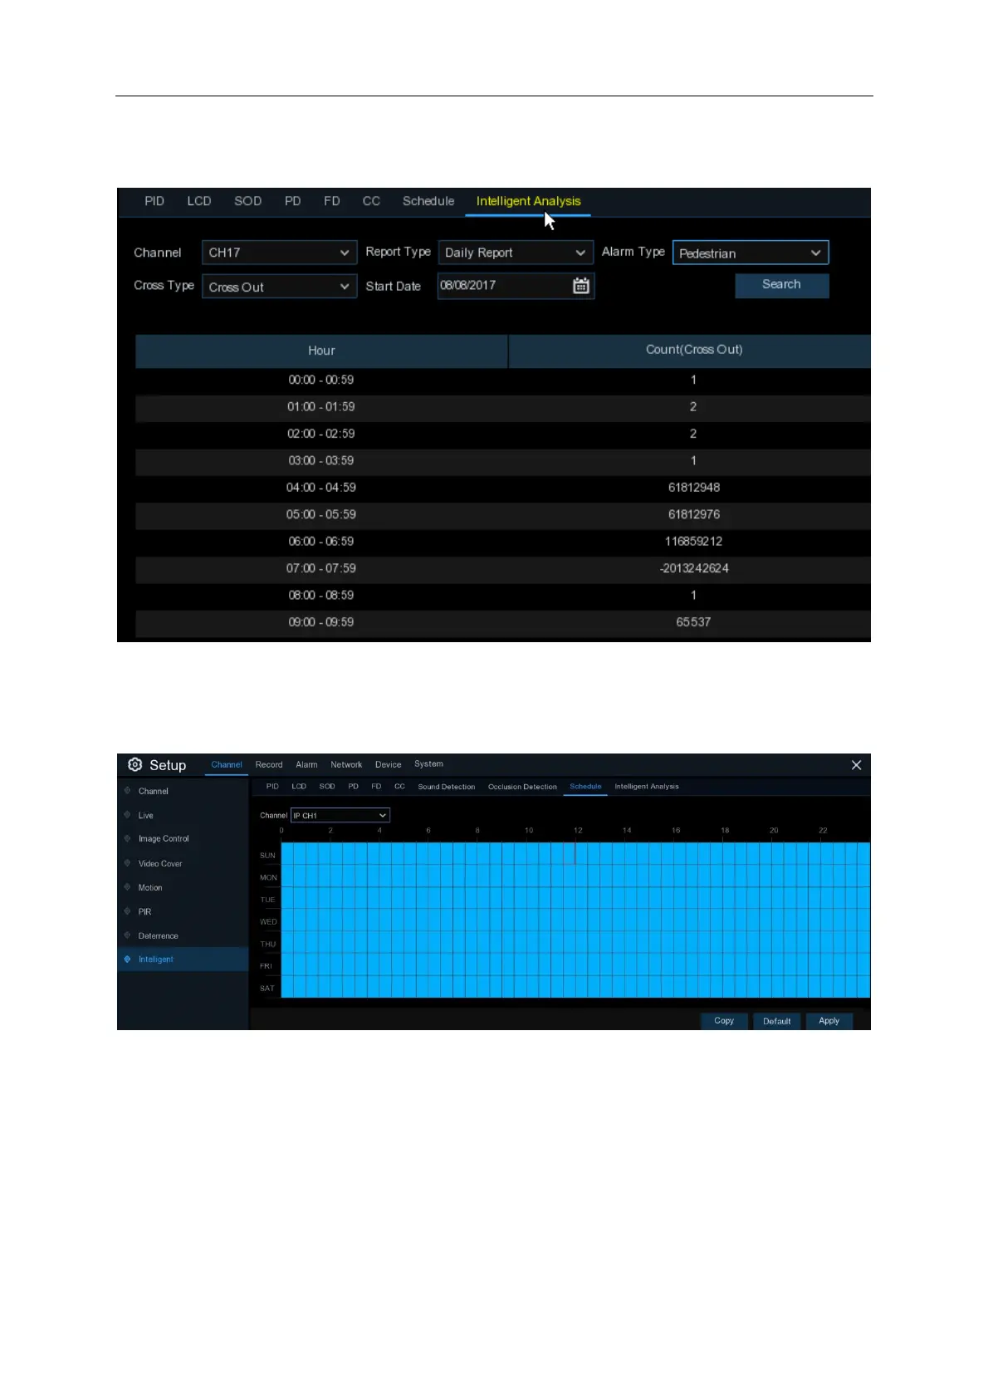The width and height of the screenshot is (988, 1399).
Task: Click the count value 65537
Action: (693, 622)
